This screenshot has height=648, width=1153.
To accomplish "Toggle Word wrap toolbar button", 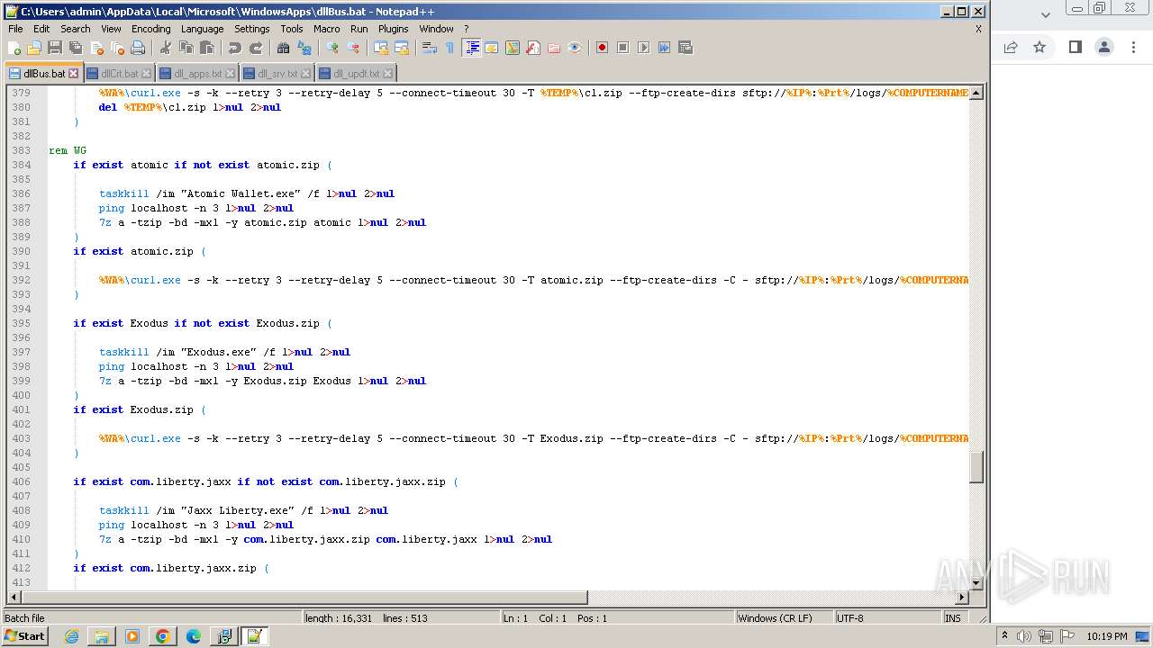I will [430, 48].
